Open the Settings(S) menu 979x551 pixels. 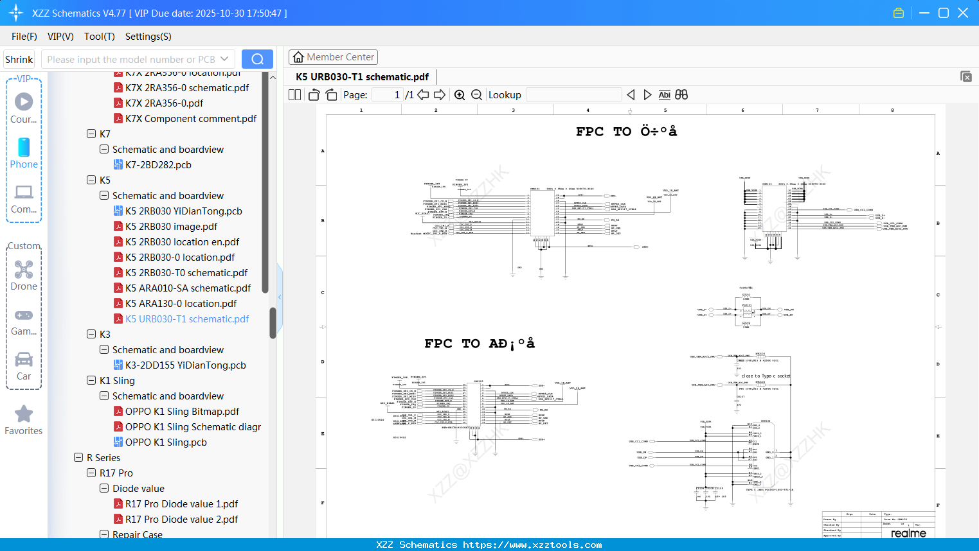[x=148, y=37]
